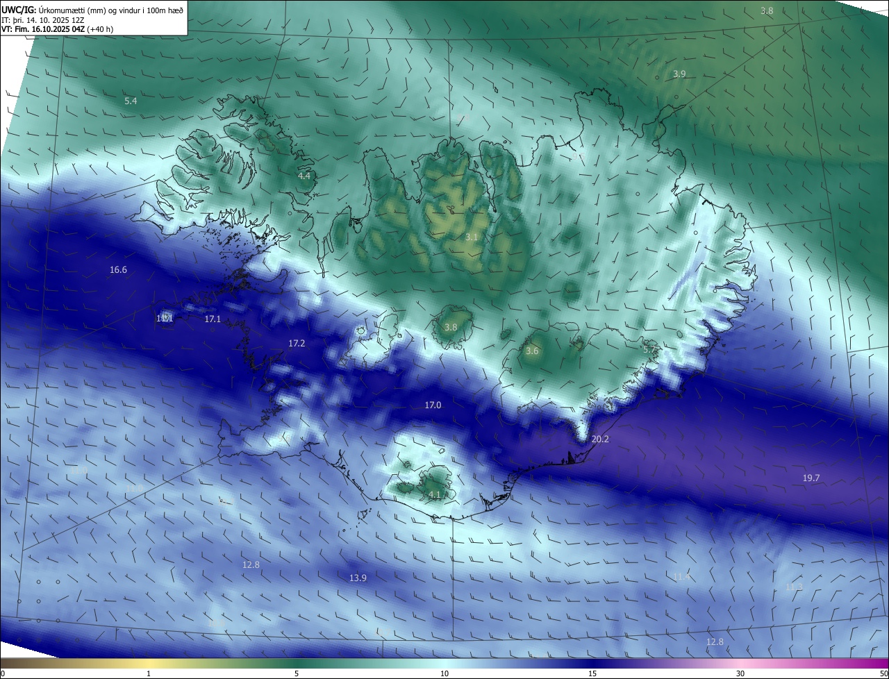Viewport: 889px width, 679px height.
Task: Click the 5.4 value on the map
Action: point(131,101)
